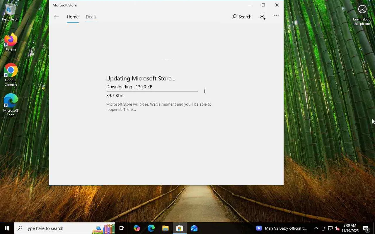Show hidden system tray icons

(x=316, y=228)
